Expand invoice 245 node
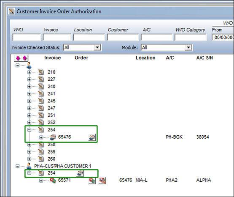 pos(29,101)
